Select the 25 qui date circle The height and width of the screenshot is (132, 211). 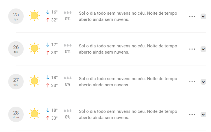[16, 16]
